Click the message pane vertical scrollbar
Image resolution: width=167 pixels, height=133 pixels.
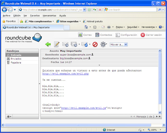coord(160,78)
